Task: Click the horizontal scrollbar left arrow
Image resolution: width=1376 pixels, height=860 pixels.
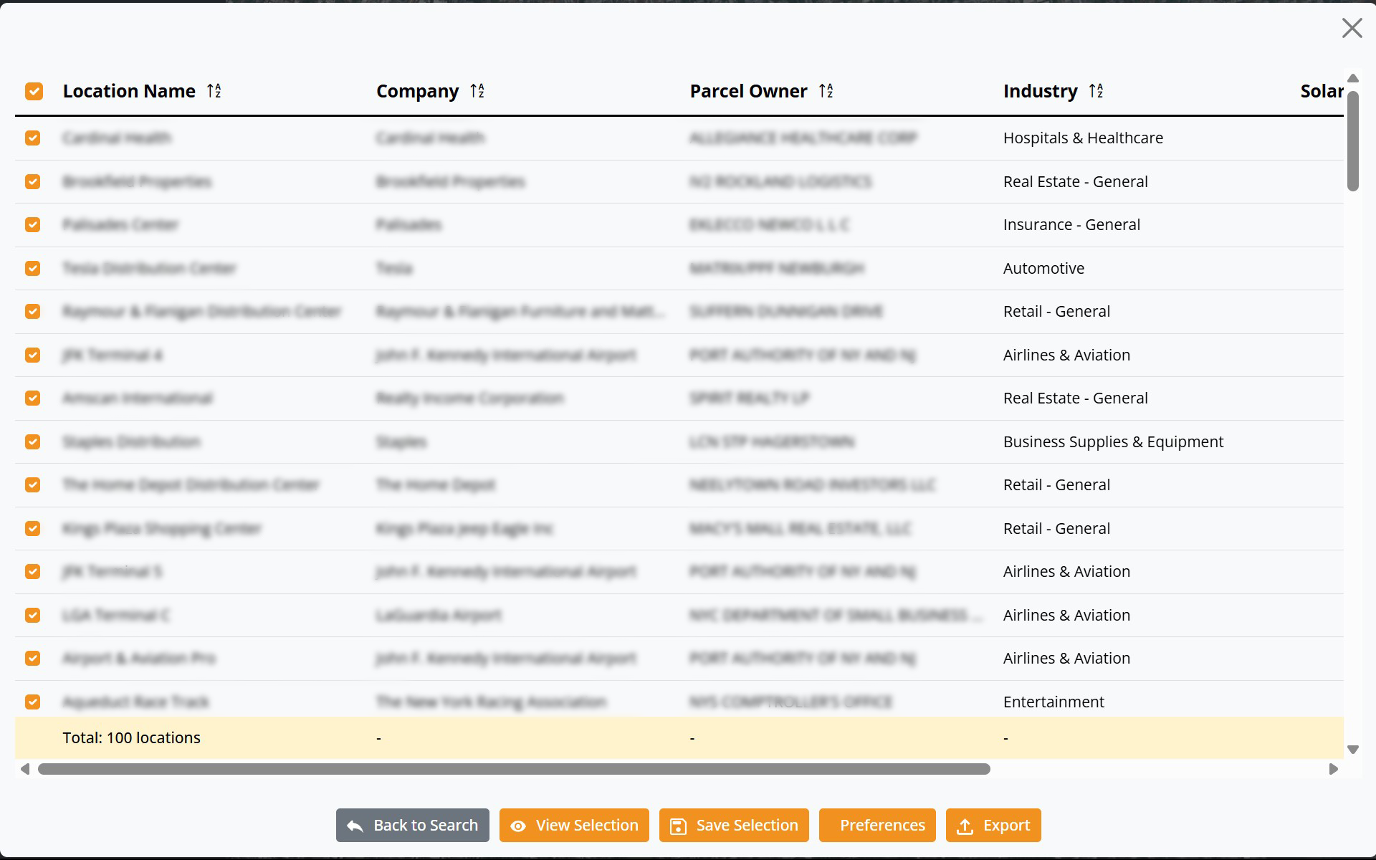Action: tap(25, 769)
